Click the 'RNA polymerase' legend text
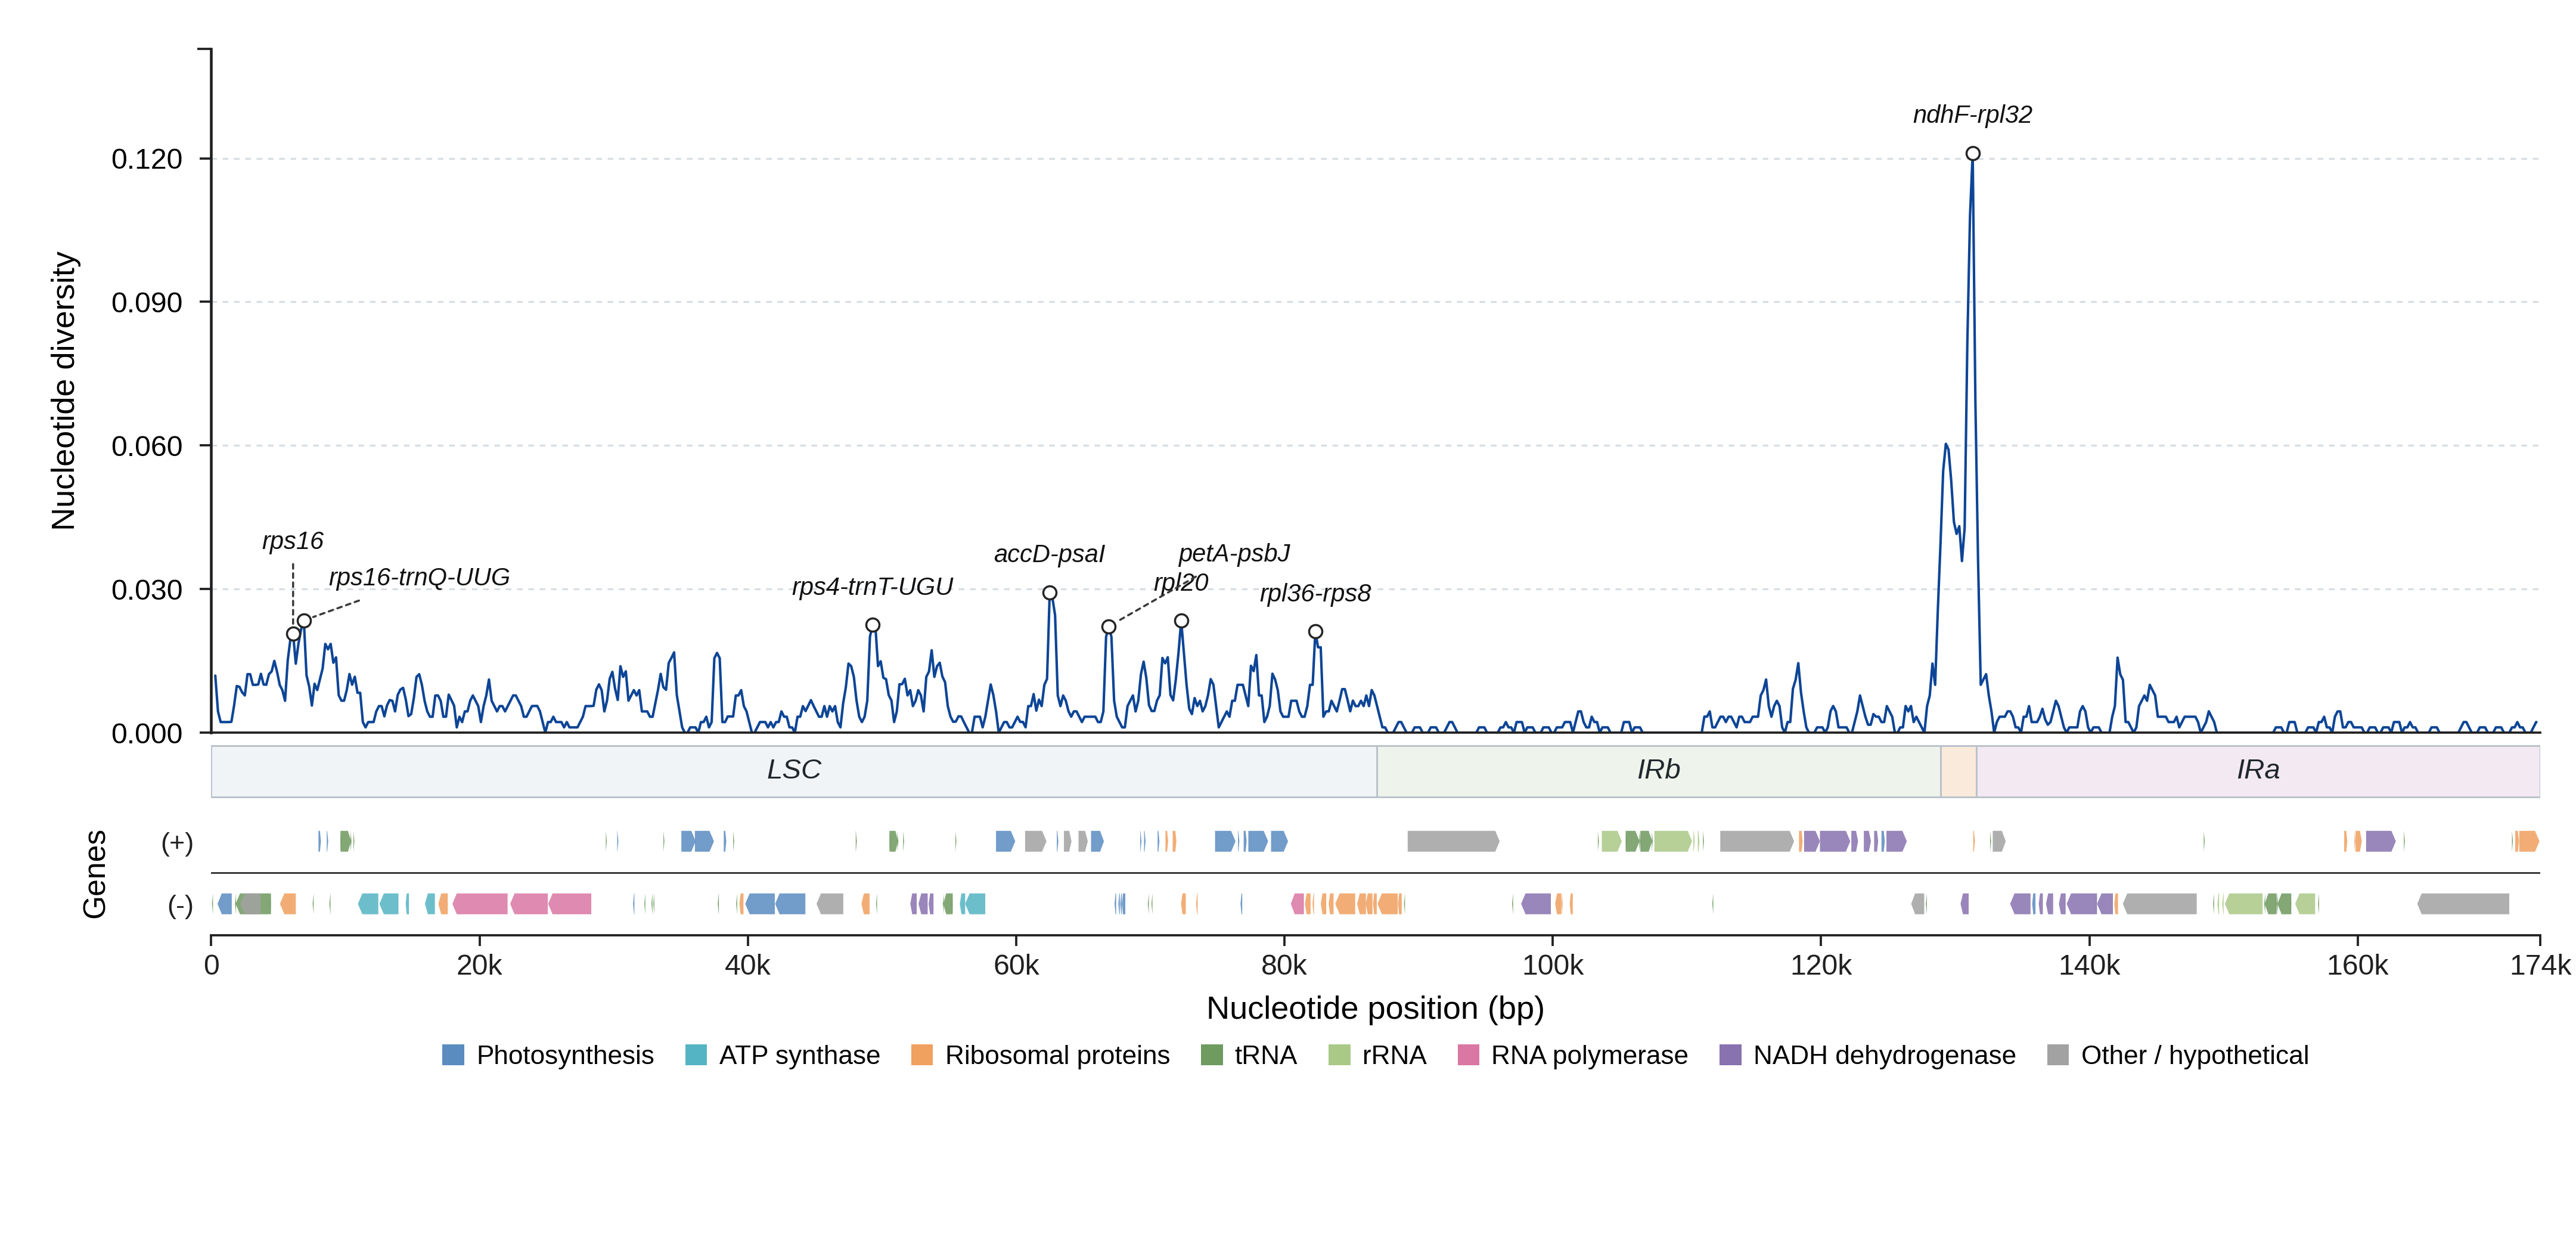This screenshot has width=2576, height=1253. pos(1589,1055)
